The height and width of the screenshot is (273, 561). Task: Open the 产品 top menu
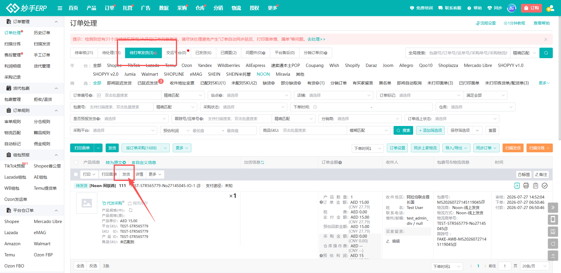point(91,8)
